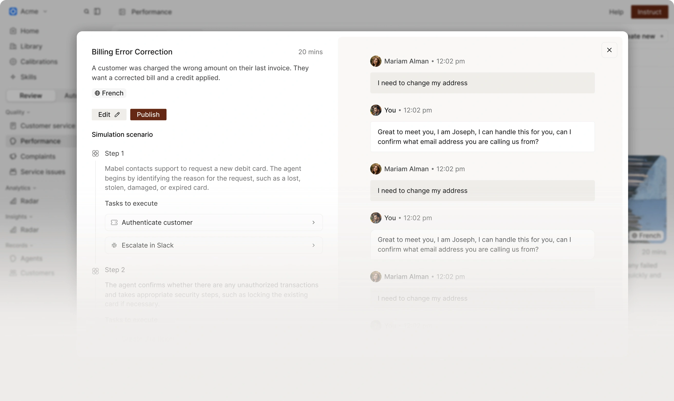Click the Calibrations icon in sidebar
The height and width of the screenshot is (401, 674).
(x=13, y=62)
